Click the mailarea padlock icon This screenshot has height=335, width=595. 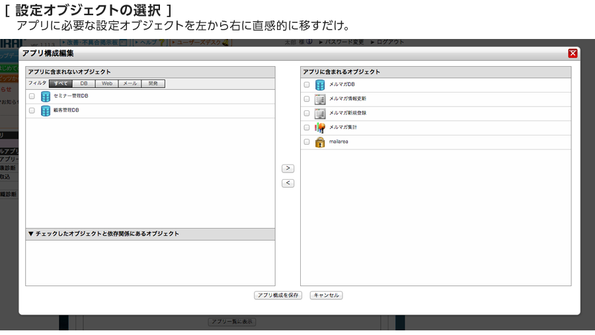(320, 142)
